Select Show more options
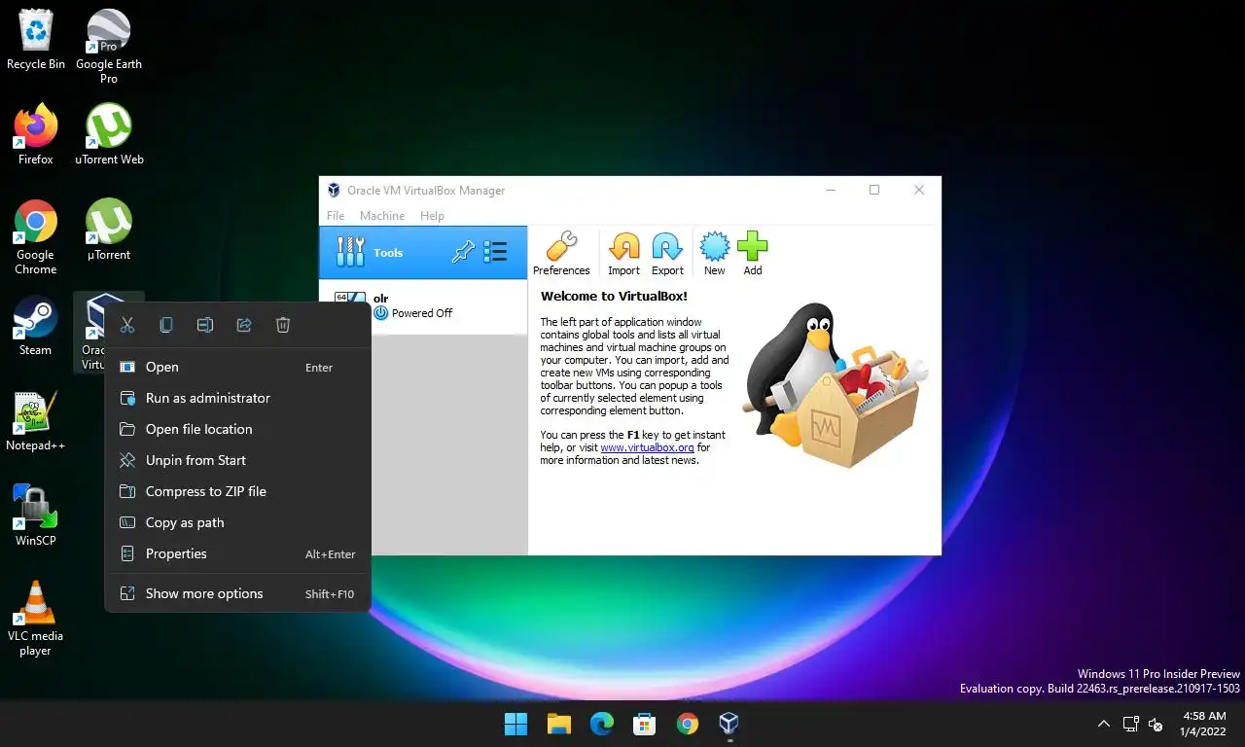 tap(237, 593)
